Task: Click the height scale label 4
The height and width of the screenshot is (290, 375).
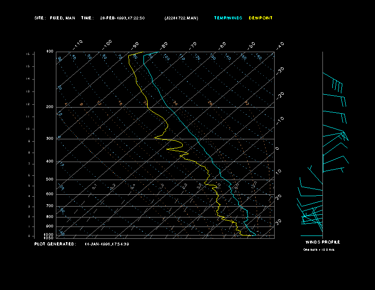Action: [29, 196]
